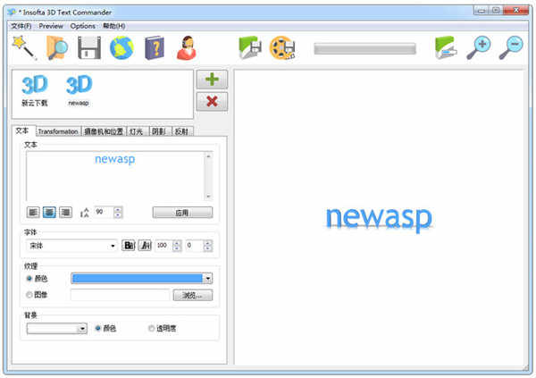Click the globe with bell icon
This screenshot has width=536, height=378.
click(x=121, y=48)
